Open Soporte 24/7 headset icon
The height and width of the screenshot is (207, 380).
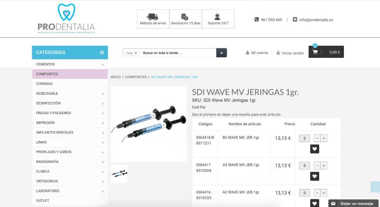point(218,17)
